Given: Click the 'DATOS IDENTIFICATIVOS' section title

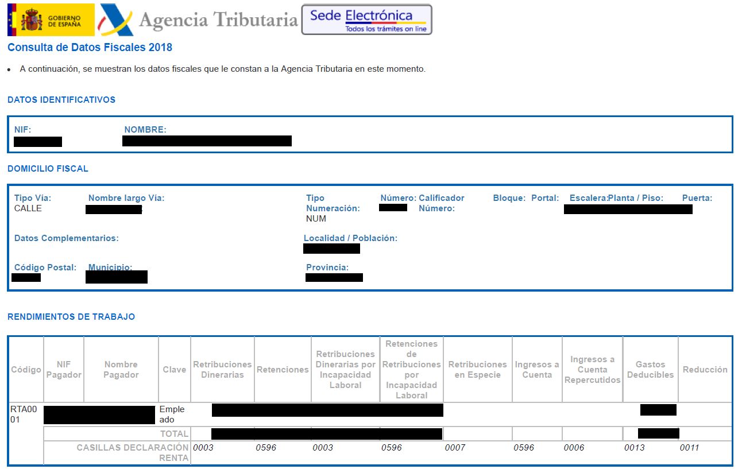Looking at the screenshot, I should point(61,100).
